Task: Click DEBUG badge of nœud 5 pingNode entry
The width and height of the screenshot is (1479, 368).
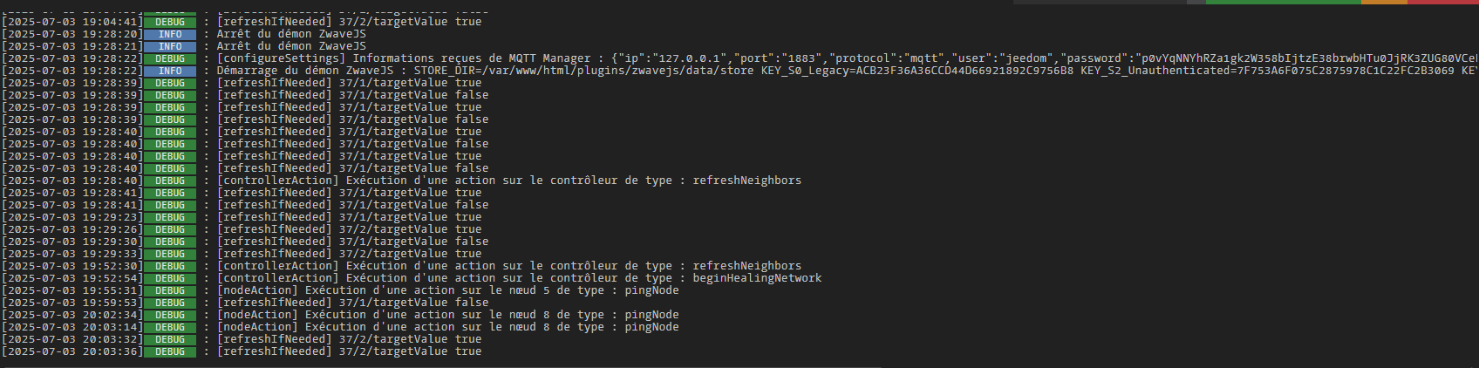Action: point(170,290)
